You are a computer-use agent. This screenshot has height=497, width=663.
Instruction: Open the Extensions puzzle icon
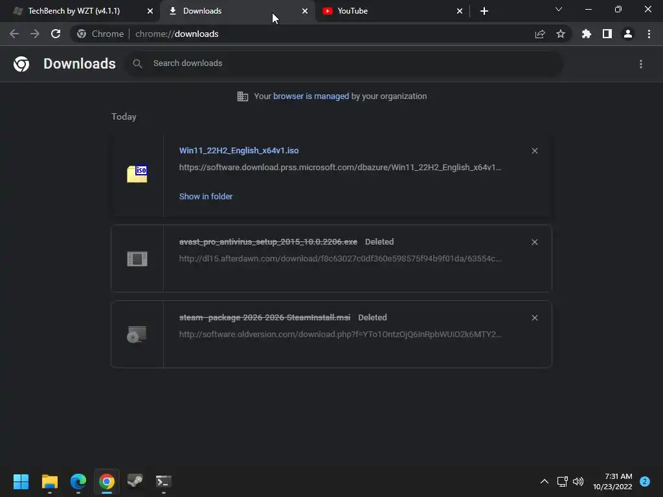pos(587,34)
